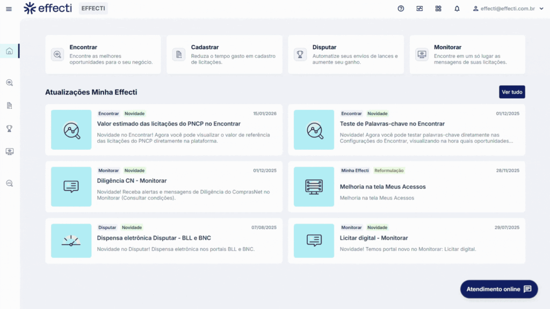Viewport: 550px width, 309px height.
Task: Open the hamburger menu in the top bar
Action: (x=9, y=9)
